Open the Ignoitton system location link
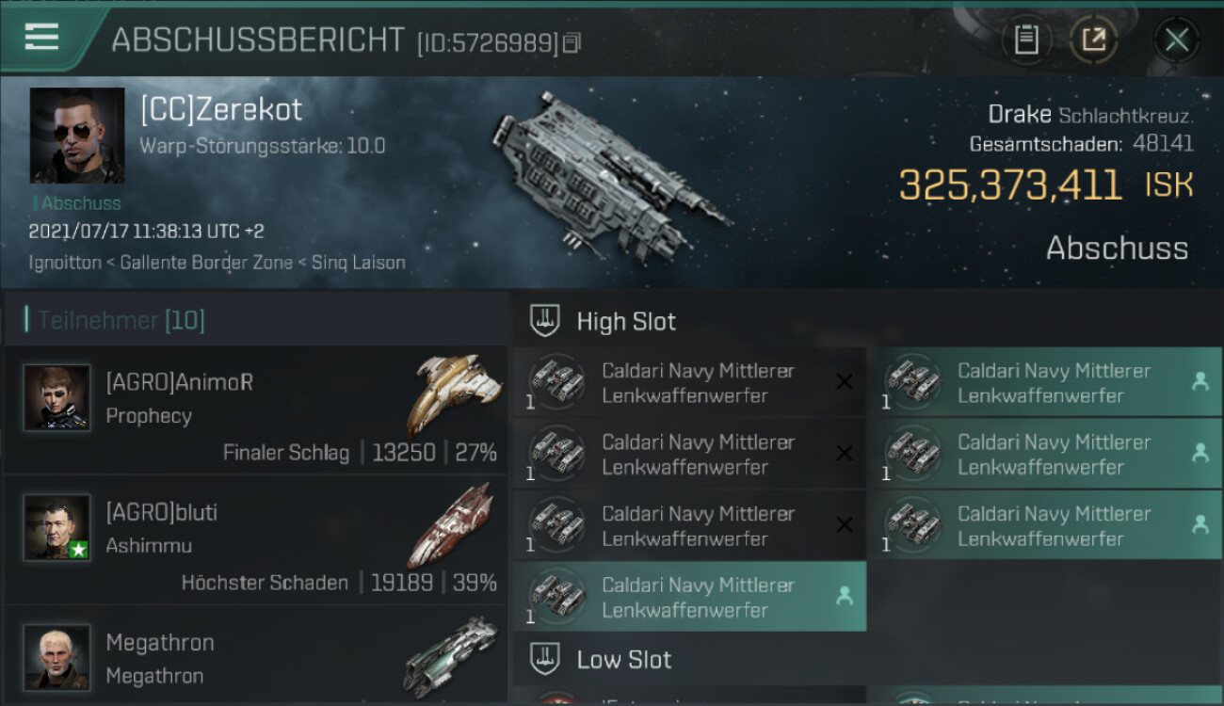The height and width of the screenshot is (706, 1224). [64, 263]
